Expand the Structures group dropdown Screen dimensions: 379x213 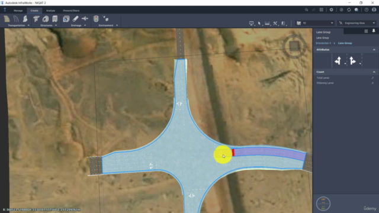(x=56, y=25)
